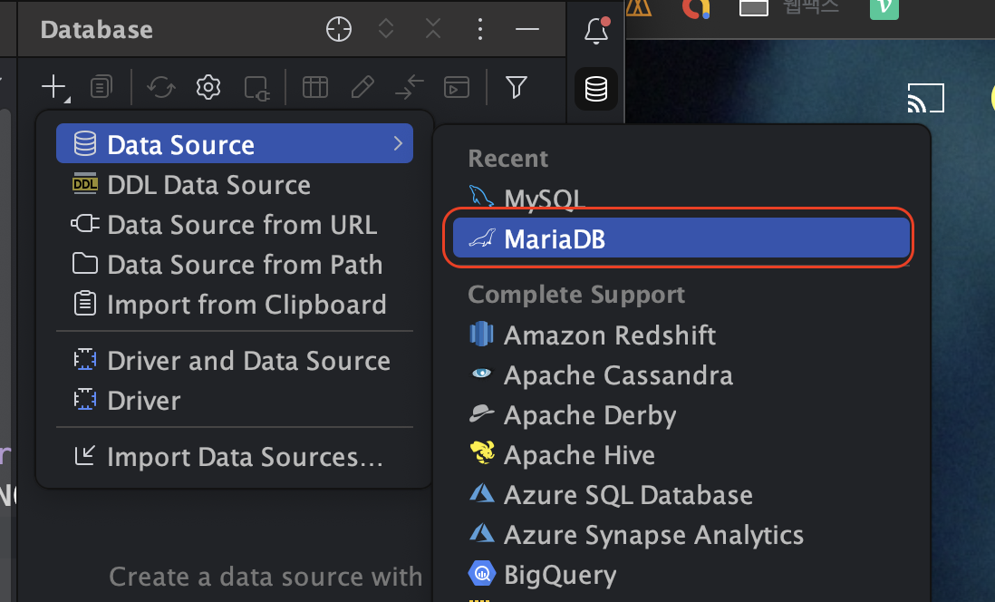Click the Refresh icon in Database toolbar

point(161,87)
